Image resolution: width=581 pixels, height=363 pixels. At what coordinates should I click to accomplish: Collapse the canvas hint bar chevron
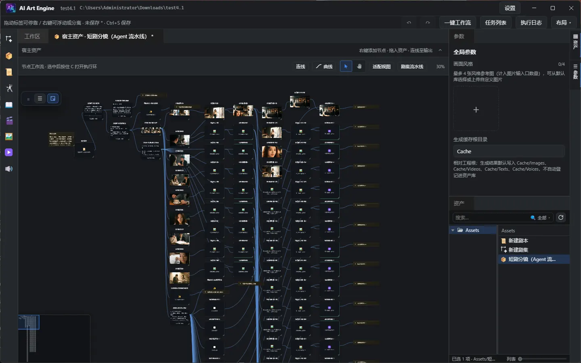pyautogui.click(x=440, y=50)
